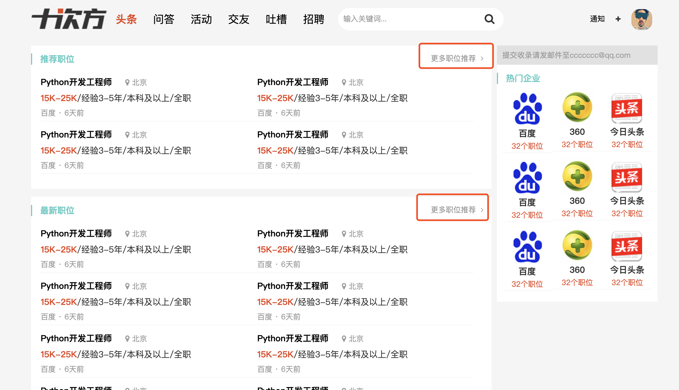Click the 360 logo in the third 热门企业 row
The image size is (679, 390).
[577, 245]
